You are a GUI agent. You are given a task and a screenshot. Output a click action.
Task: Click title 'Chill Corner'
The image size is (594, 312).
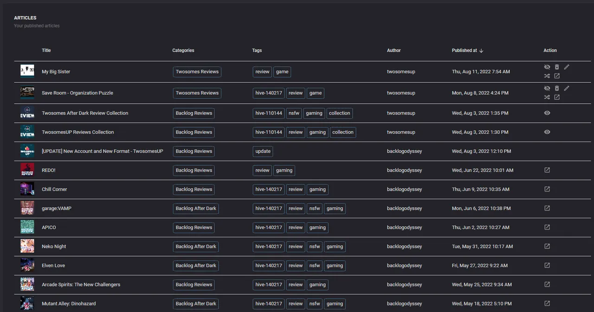54,189
